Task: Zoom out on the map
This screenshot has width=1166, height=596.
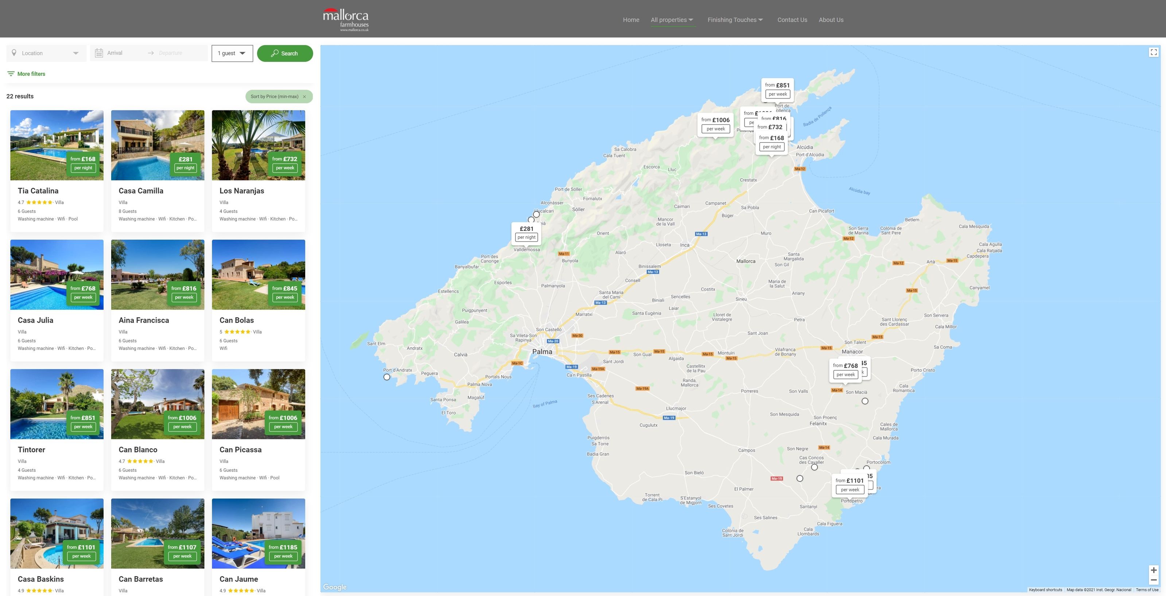Action: coord(1154,580)
